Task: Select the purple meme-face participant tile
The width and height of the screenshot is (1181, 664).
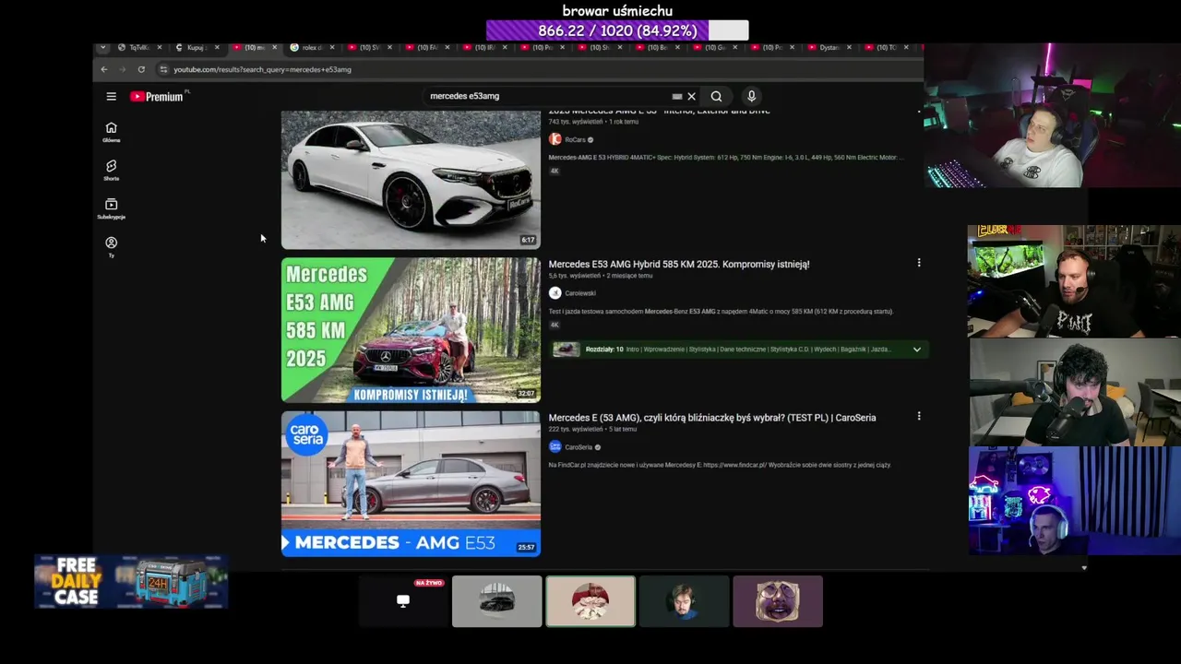Action: click(x=778, y=601)
